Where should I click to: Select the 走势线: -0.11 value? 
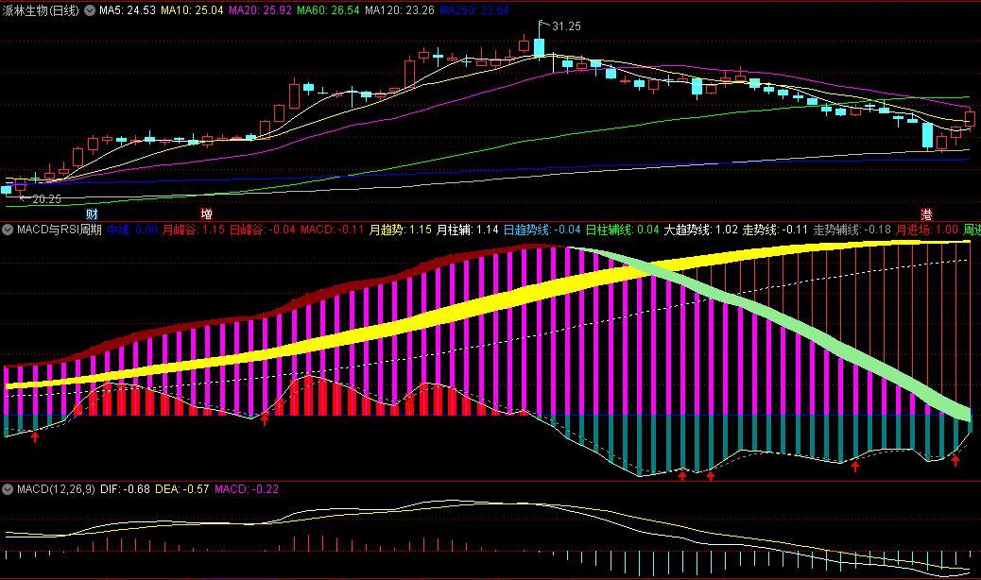click(x=775, y=230)
